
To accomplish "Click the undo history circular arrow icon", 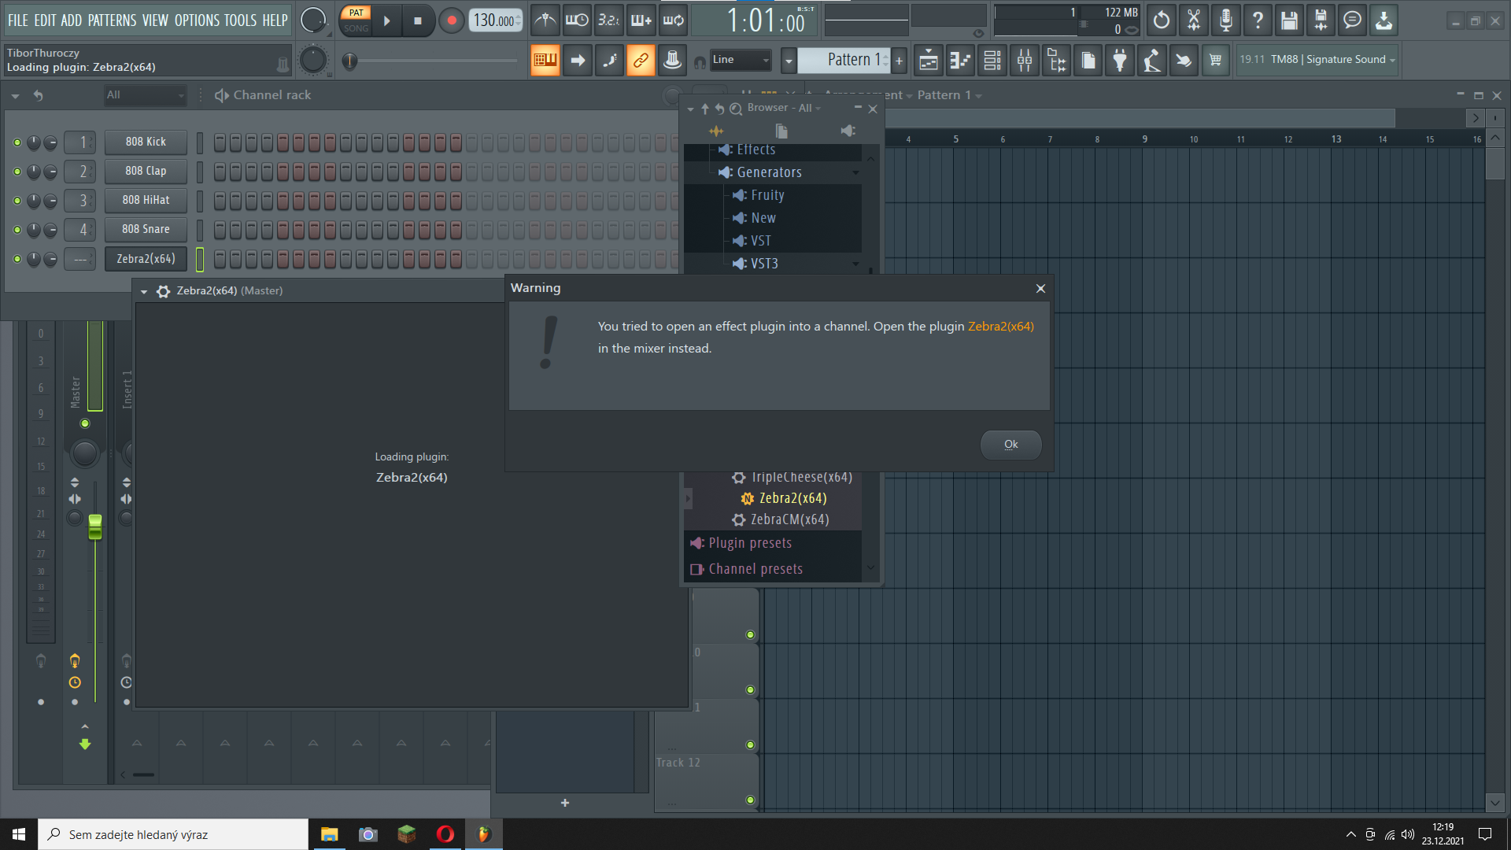I will pyautogui.click(x=1162, y=20).
